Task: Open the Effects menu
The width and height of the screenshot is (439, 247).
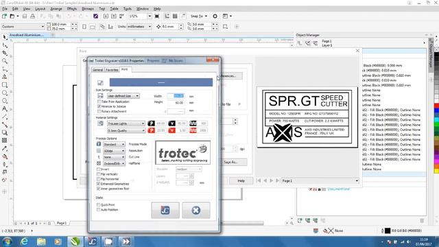Action: [71, 9]
